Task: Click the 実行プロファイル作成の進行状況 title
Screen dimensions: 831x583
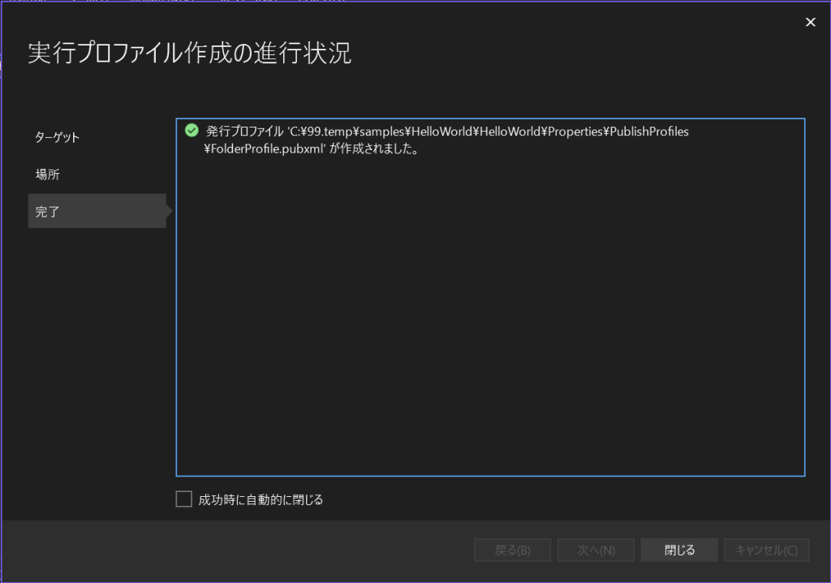Action: tap(190, 54)
